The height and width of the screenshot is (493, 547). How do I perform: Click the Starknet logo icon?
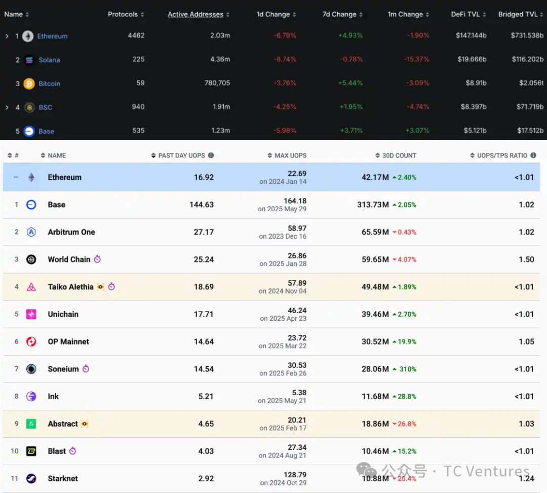click(x=31, y=478)
